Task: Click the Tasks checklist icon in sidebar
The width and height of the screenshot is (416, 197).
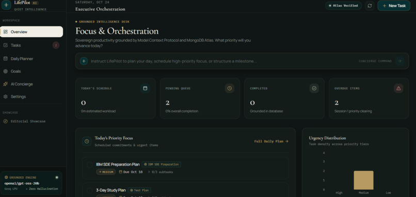Action: tap(6, 45)
